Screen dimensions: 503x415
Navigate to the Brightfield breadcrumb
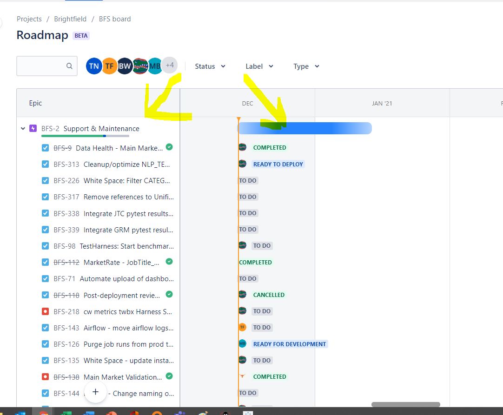click(70, 19)
